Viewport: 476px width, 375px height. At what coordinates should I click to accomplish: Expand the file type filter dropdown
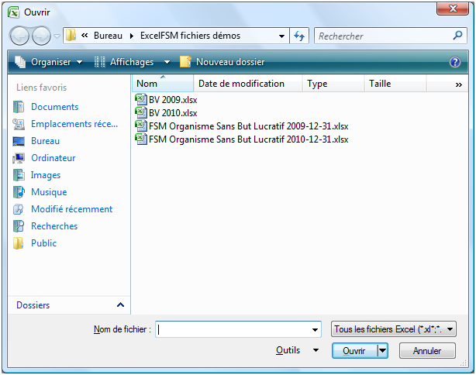click(x=394, y=329)
